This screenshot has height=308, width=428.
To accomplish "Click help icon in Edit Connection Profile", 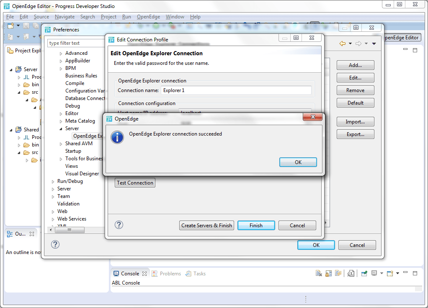I will point(119,225).
